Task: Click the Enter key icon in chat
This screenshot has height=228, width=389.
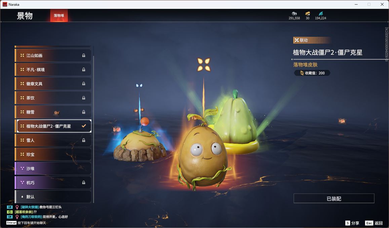Action: point(11,223)
